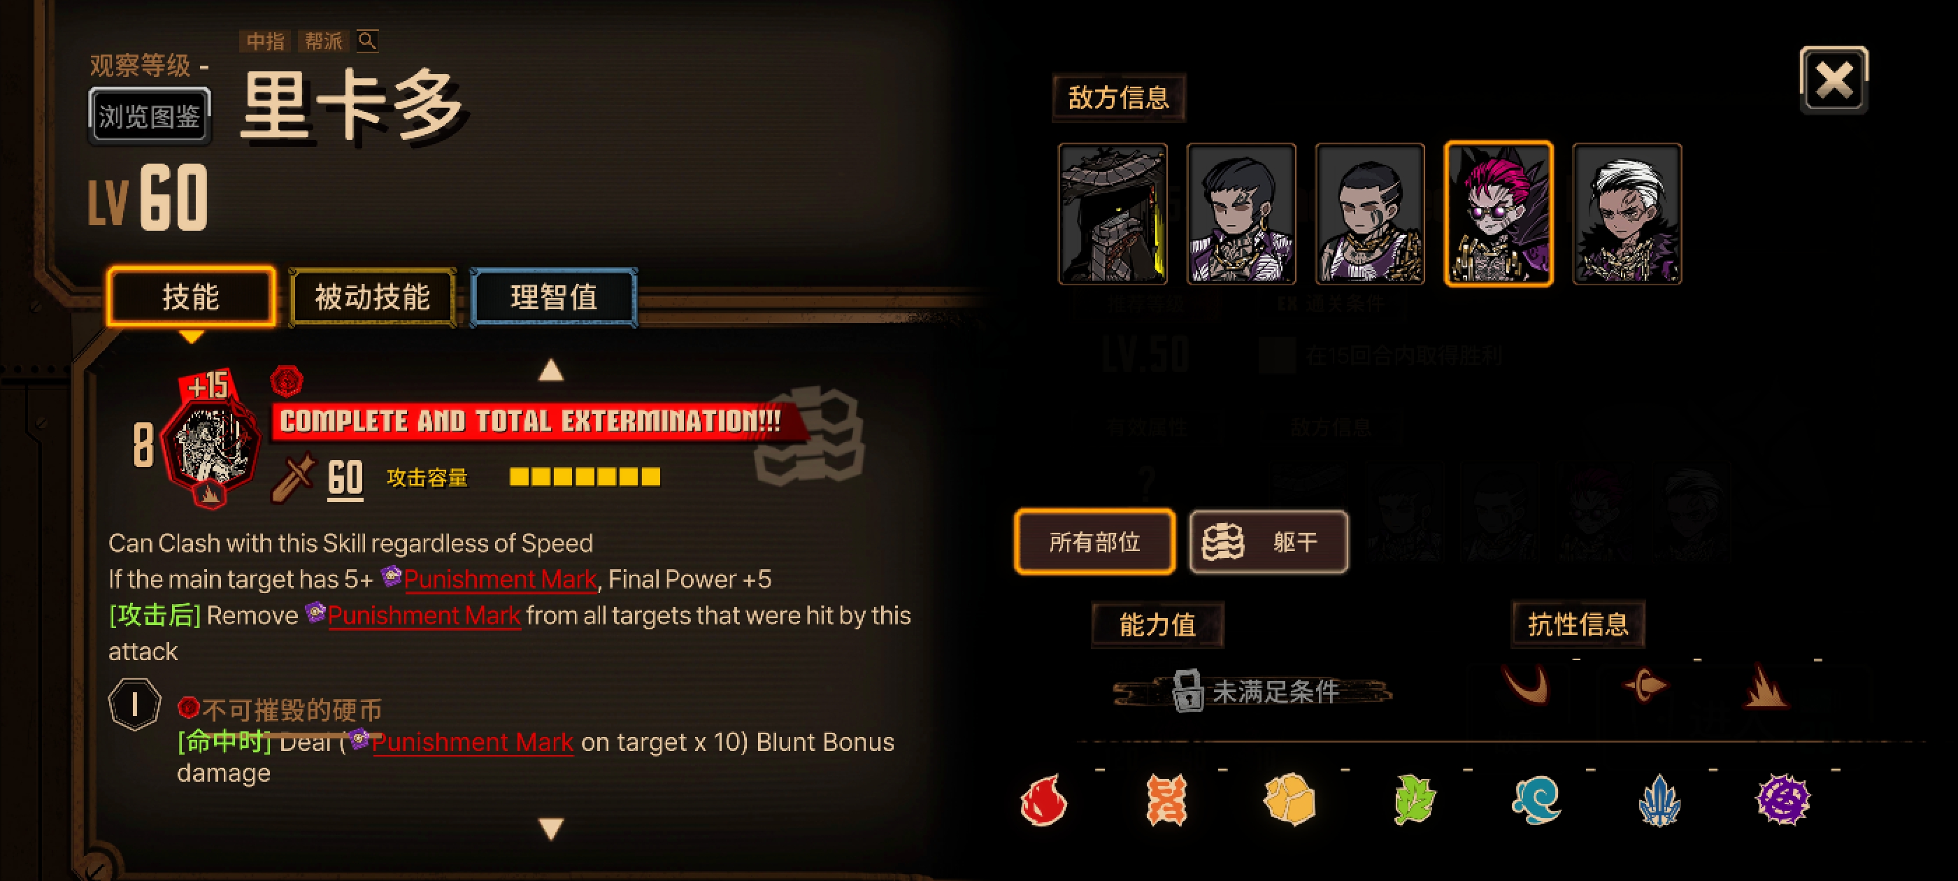Select 躯干 torso part filter

[x=1269, y=541]
